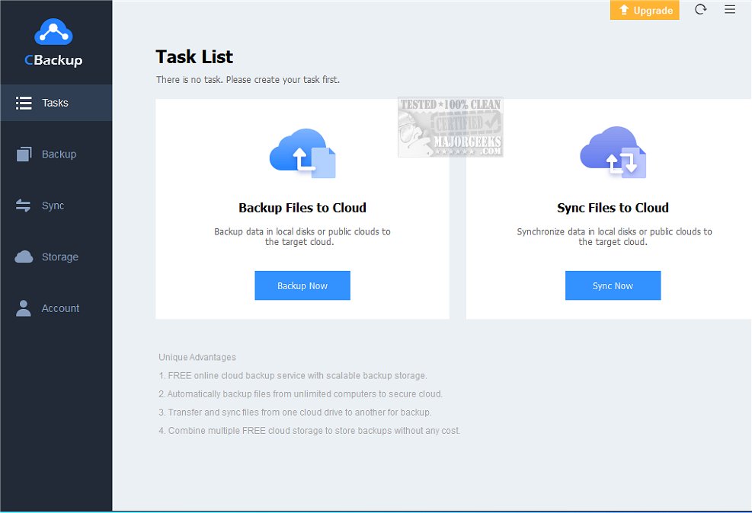Select the Sync icon in sidebar

tap(23, 205)
